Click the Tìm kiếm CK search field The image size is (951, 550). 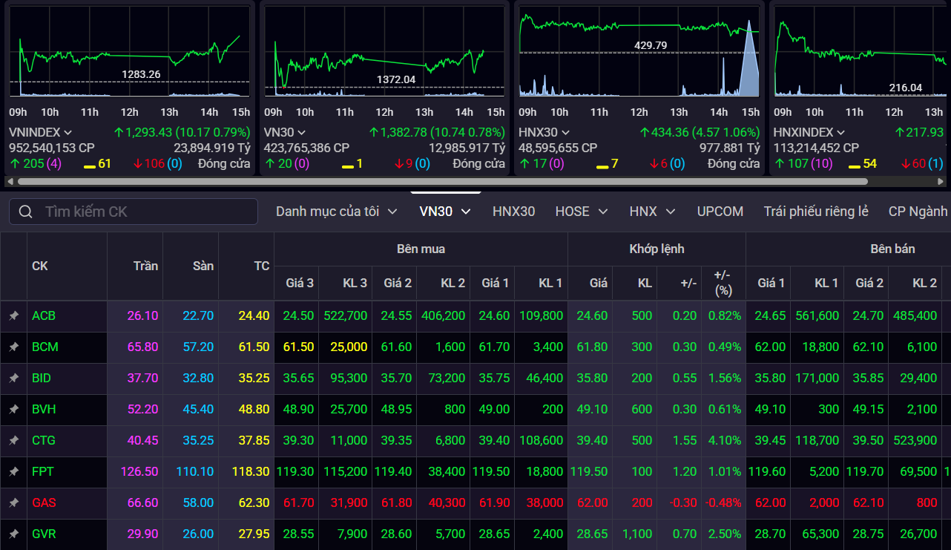point(134,212)
